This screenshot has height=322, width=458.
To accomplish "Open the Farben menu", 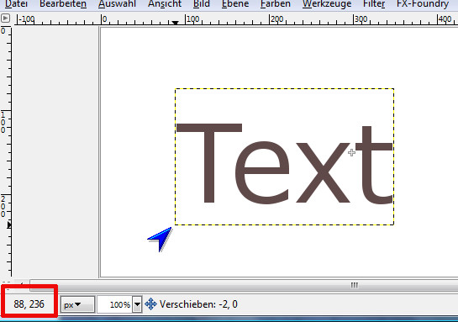I will point(276,4).
